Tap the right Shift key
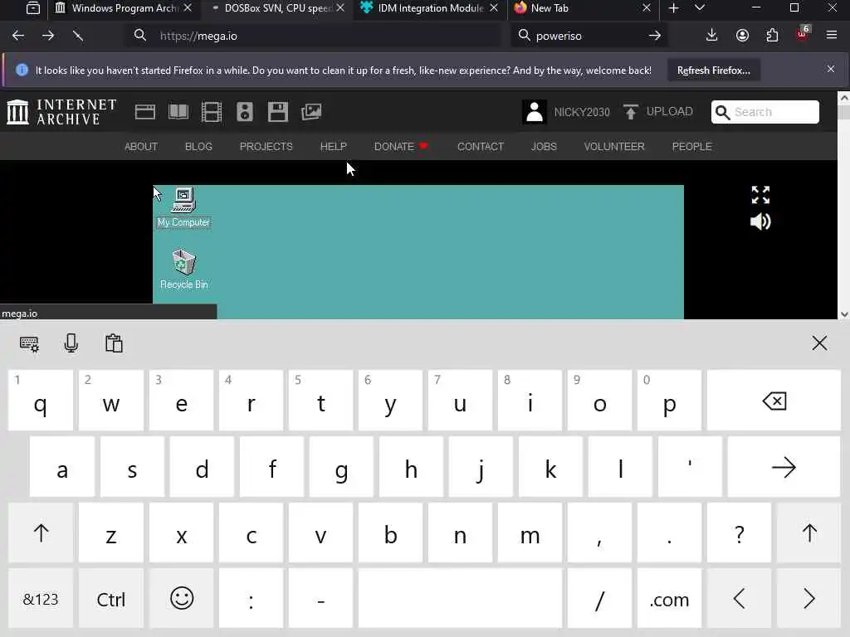Screen dimensions: 850x637 (x=808, y=533)
